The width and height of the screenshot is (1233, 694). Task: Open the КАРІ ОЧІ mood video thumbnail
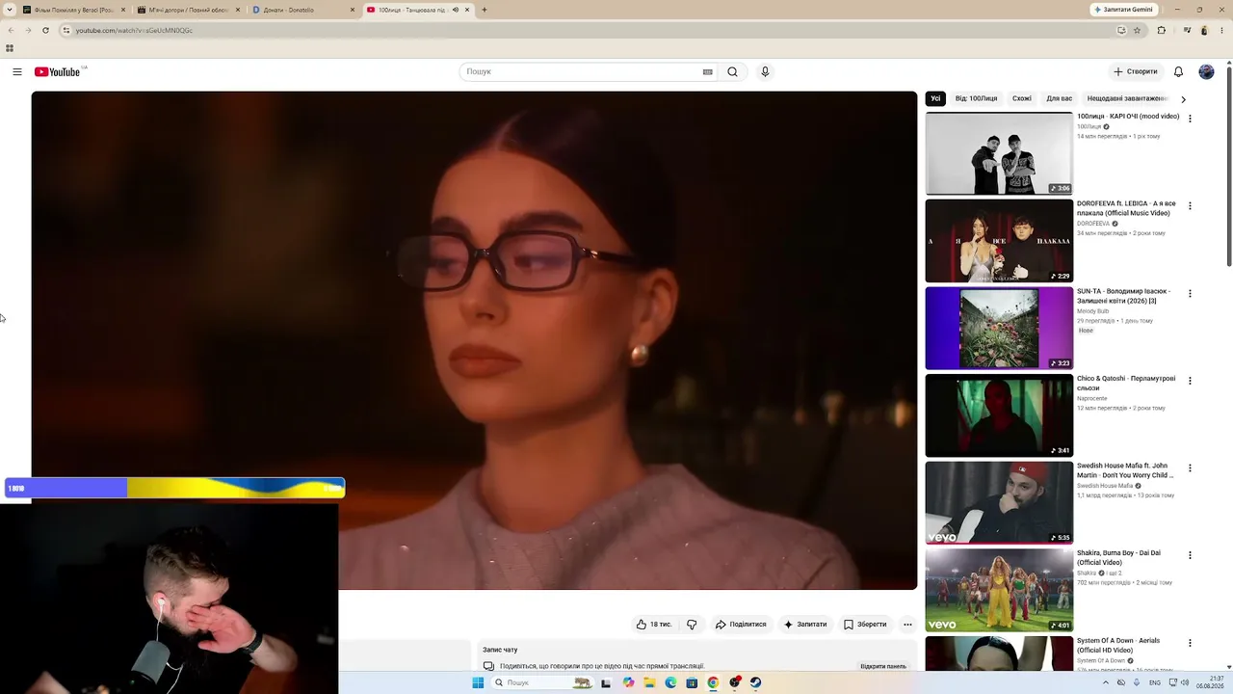(x=999, y=153)
